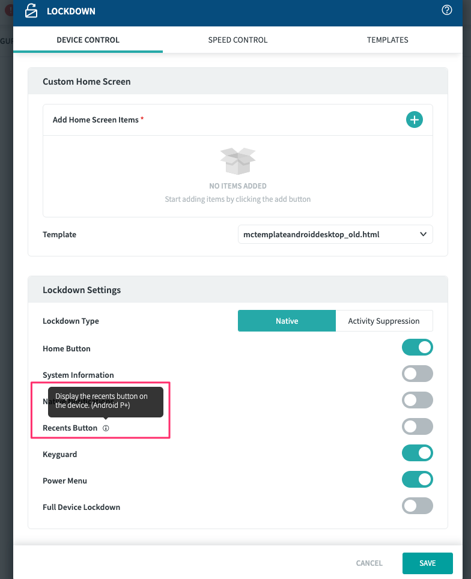This screenshot has height=579, width=471.
Task: Click the add home screen item plus button
Action: coord(415,120)
